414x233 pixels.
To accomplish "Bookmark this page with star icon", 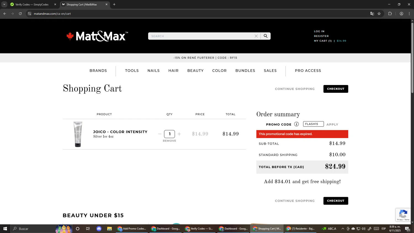I will (379, 14).
